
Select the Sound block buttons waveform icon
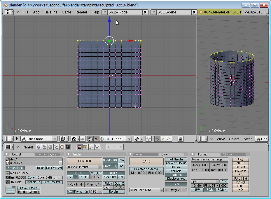[x=97, y=147]
